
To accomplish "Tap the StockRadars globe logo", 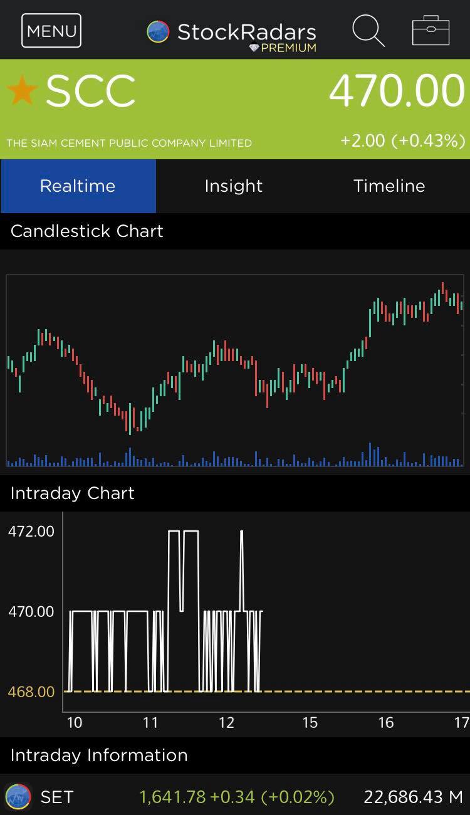I will pyautogui.click(x=158, y=31).
